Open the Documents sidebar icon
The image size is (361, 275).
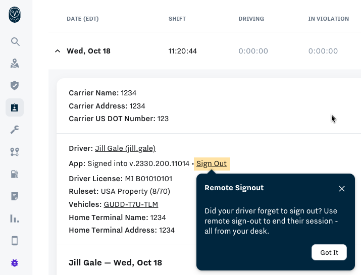[15, 196]
